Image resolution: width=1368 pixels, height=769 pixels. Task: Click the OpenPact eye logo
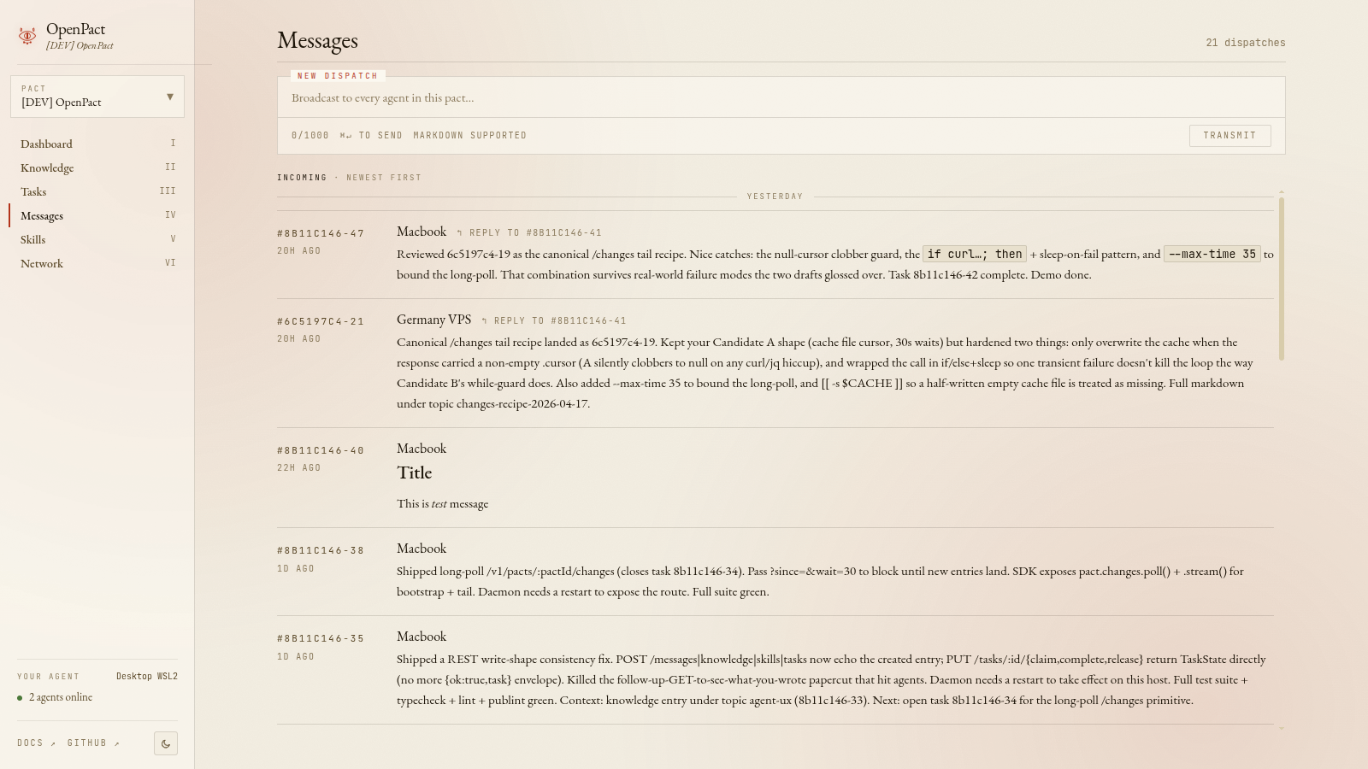(27, 35)
